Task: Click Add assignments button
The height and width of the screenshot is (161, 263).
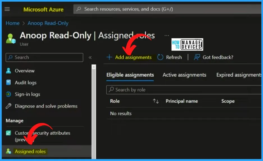Action: tap(133, 57)
